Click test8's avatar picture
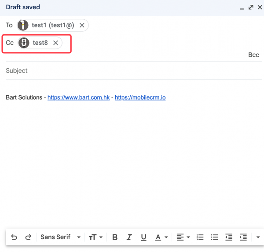Screen dimensions: 264x252 24,43
